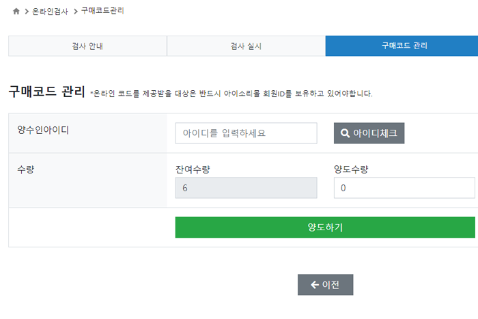Image resolution: width=478 pixels, height=319 pixels.
Task: Select the 구매코드 관리 tab
Action: (402, 46)
